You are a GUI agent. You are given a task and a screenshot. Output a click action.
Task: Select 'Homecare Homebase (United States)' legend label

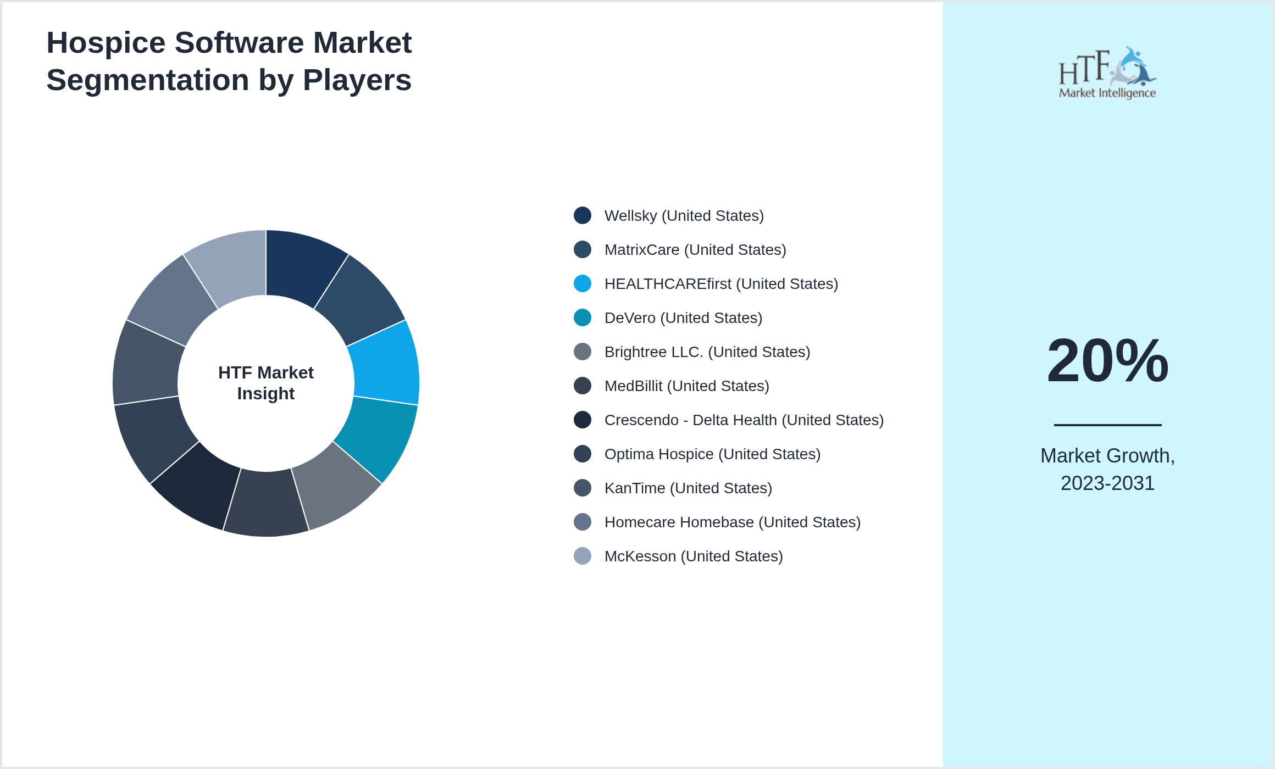733,522
